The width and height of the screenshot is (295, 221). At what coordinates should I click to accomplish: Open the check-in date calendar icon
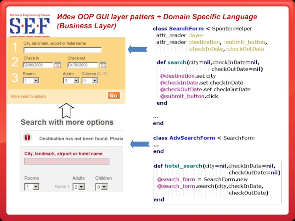click(58, 65)
